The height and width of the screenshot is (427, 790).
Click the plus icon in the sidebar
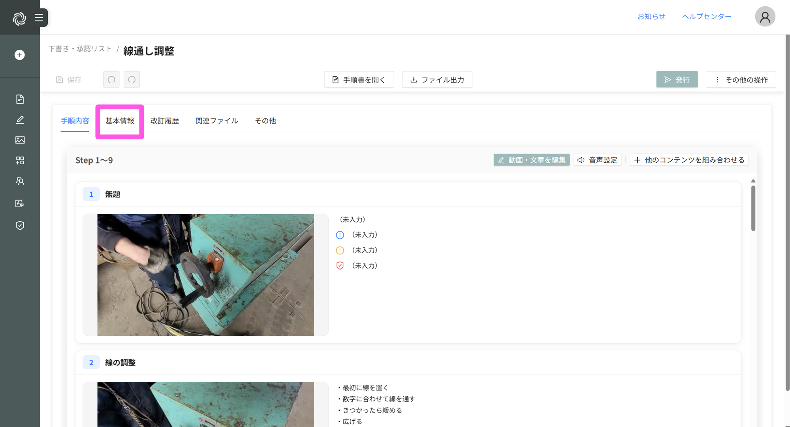20,55
